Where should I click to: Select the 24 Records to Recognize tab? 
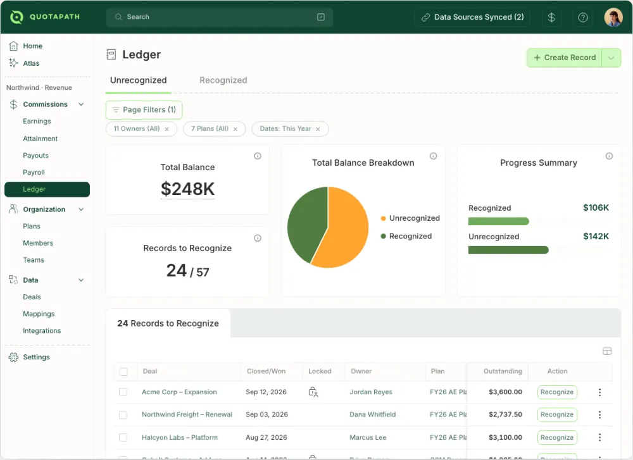(168, 323)
